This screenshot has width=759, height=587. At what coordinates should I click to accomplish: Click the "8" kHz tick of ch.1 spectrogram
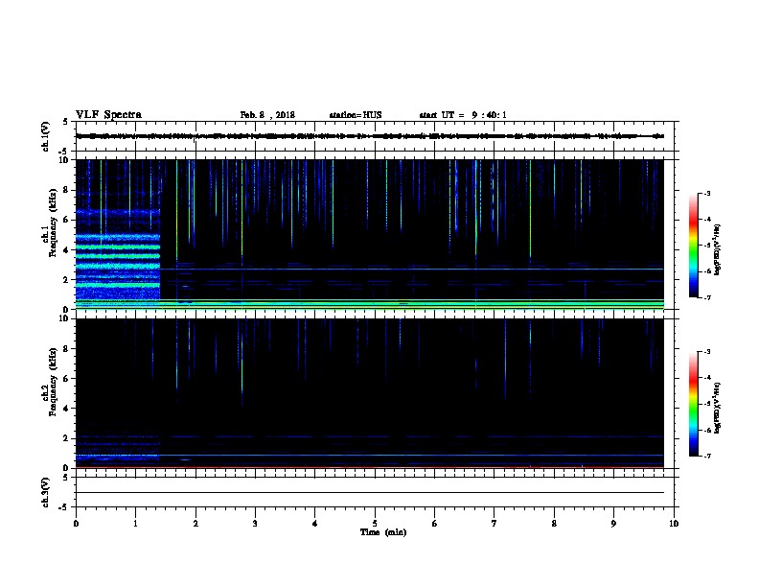66,190
